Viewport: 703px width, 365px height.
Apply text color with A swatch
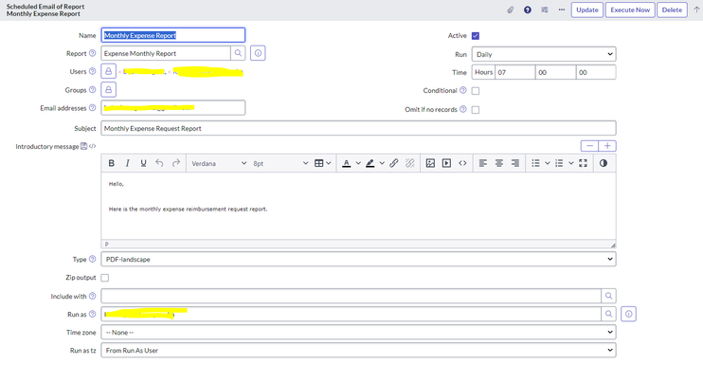(x=347, y=163)
